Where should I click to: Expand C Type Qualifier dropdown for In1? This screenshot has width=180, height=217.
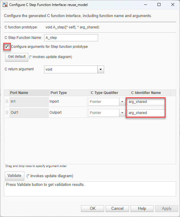[122, 102]
